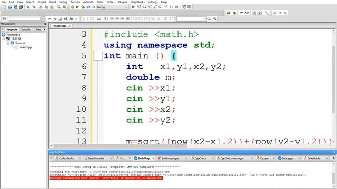Cut selection using the scissors icon
This screenshot has height=189, width=337.
pyautogui.click(x=41, y=7)
